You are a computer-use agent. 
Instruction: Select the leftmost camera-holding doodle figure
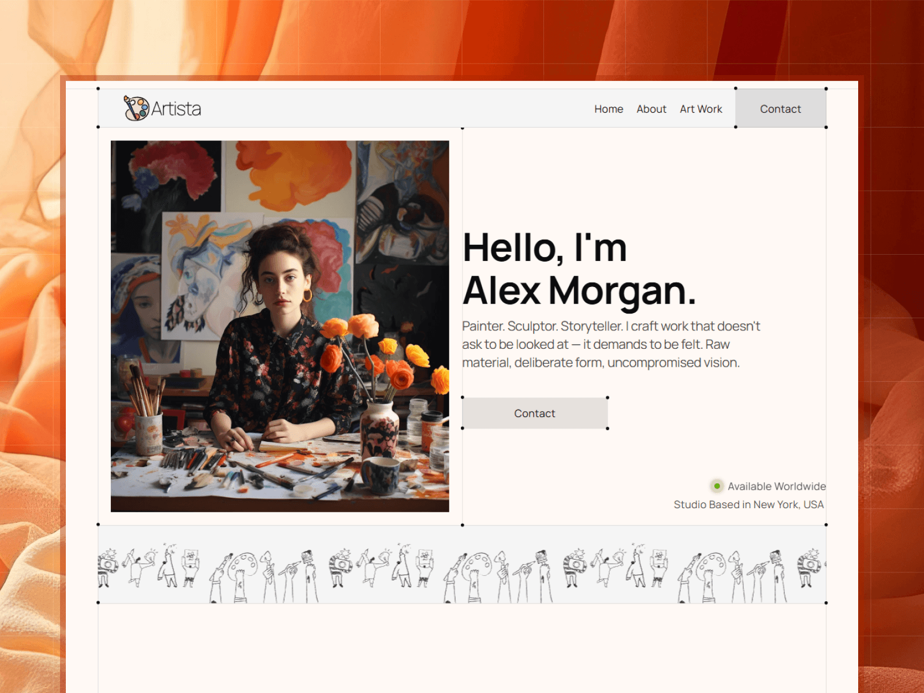(x=108, y=567)
